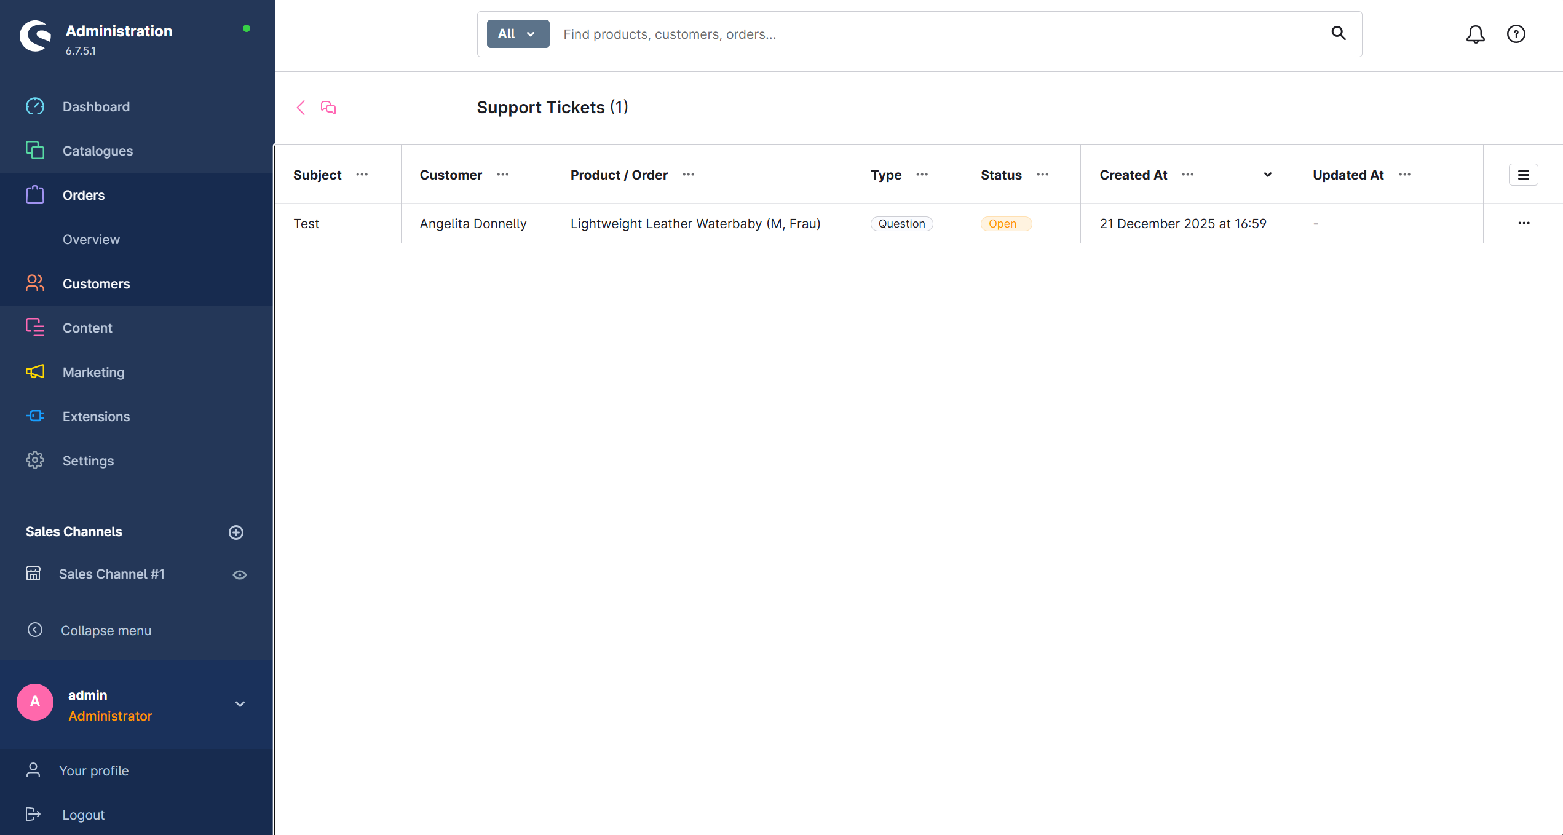Open the notifications bell
The image size is (1563, 835).
click(1476, 34)
